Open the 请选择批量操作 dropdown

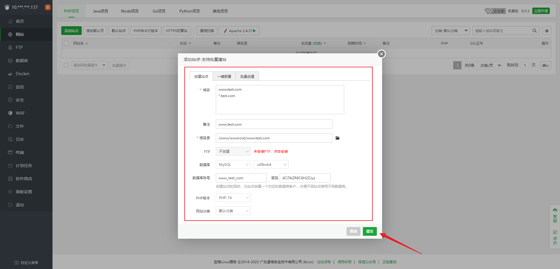point(90,65)
